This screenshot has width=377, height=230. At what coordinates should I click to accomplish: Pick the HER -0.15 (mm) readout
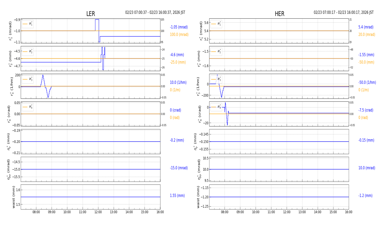point(366,140)
